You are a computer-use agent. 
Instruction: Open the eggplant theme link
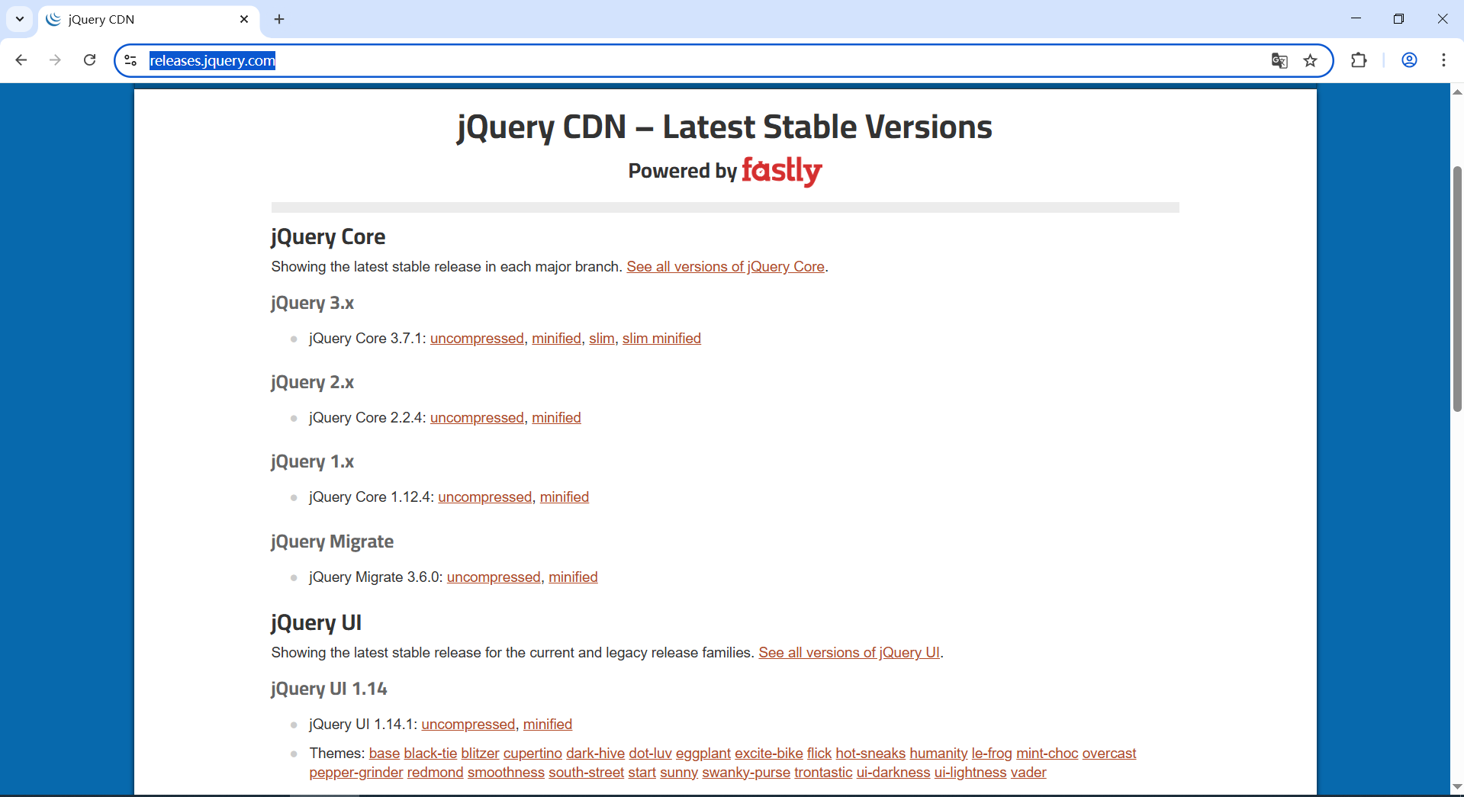pyautogui.click(x=703, y=754)
